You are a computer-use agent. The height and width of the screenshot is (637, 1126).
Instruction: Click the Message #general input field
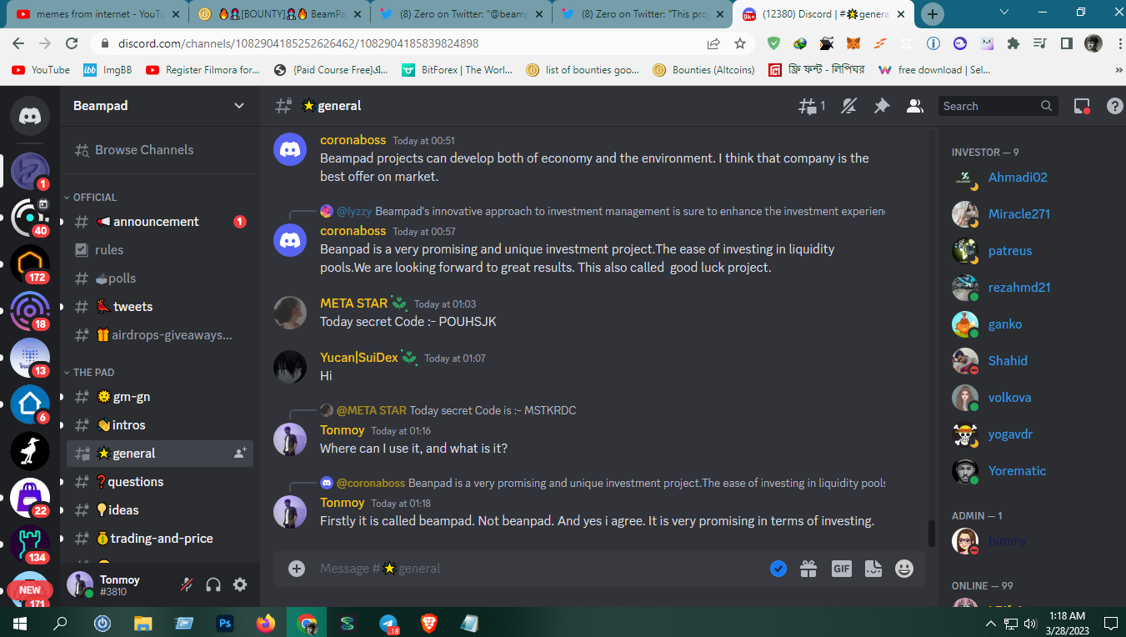[533, 569]
